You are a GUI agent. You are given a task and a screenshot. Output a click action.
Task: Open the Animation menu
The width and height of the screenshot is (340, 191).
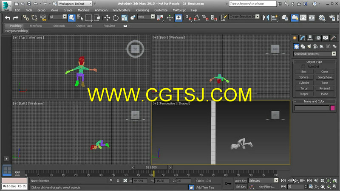[101, 10]
